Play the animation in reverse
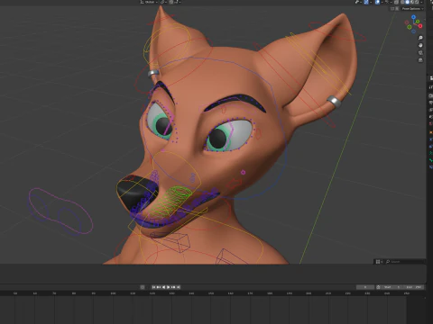 163,287
